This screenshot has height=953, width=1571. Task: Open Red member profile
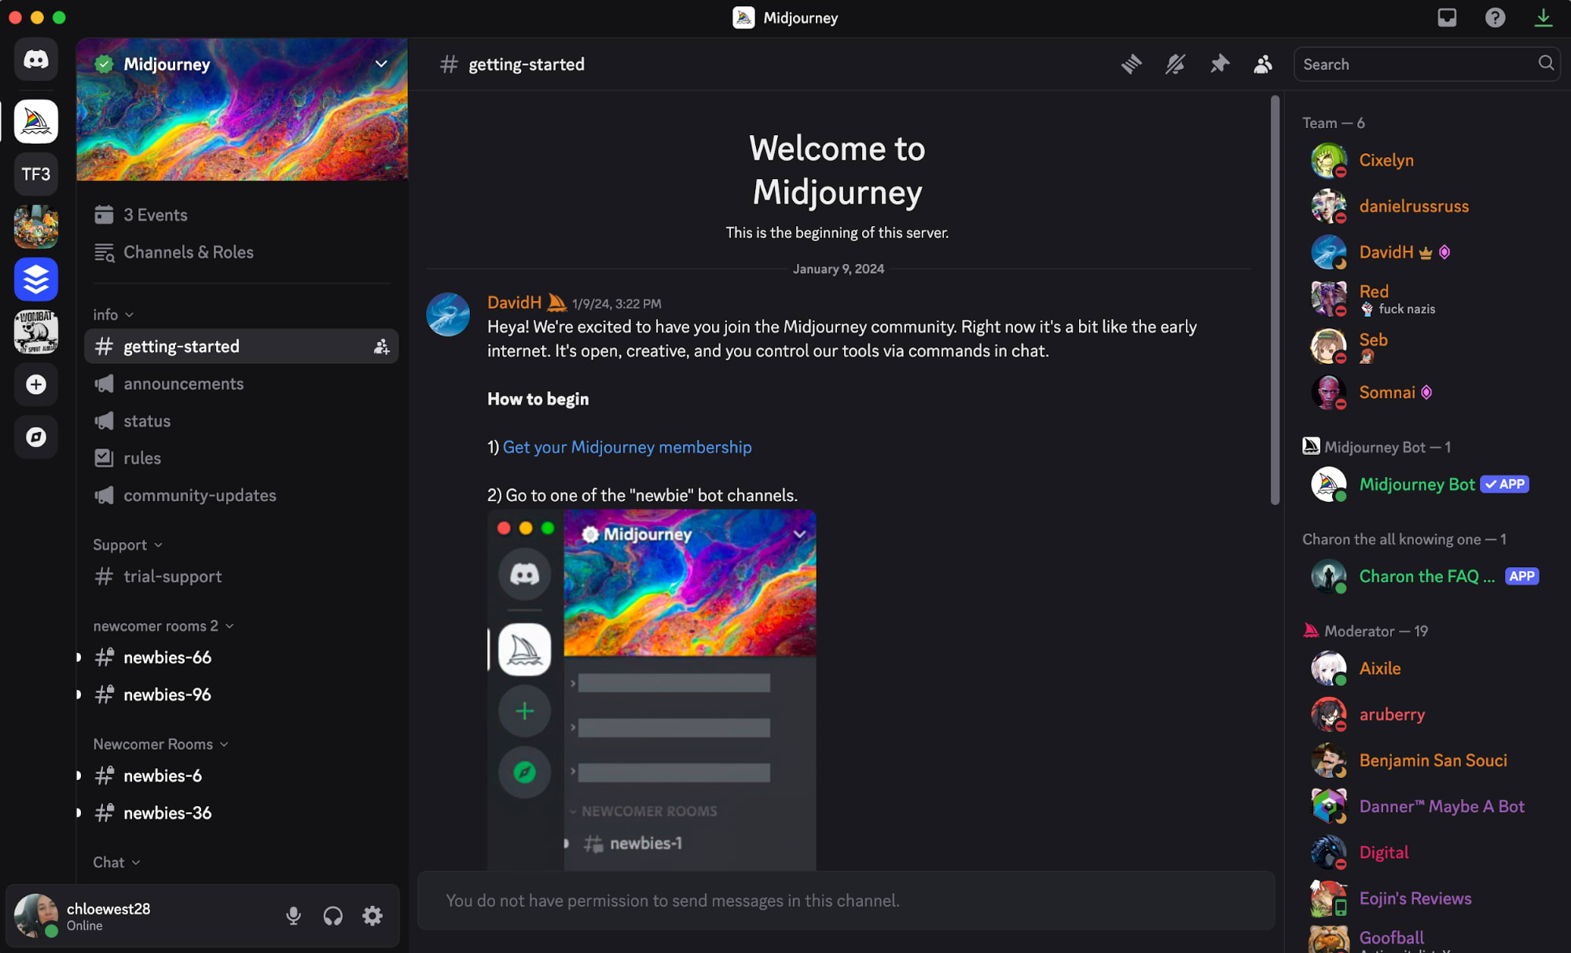click(1426, 299)
